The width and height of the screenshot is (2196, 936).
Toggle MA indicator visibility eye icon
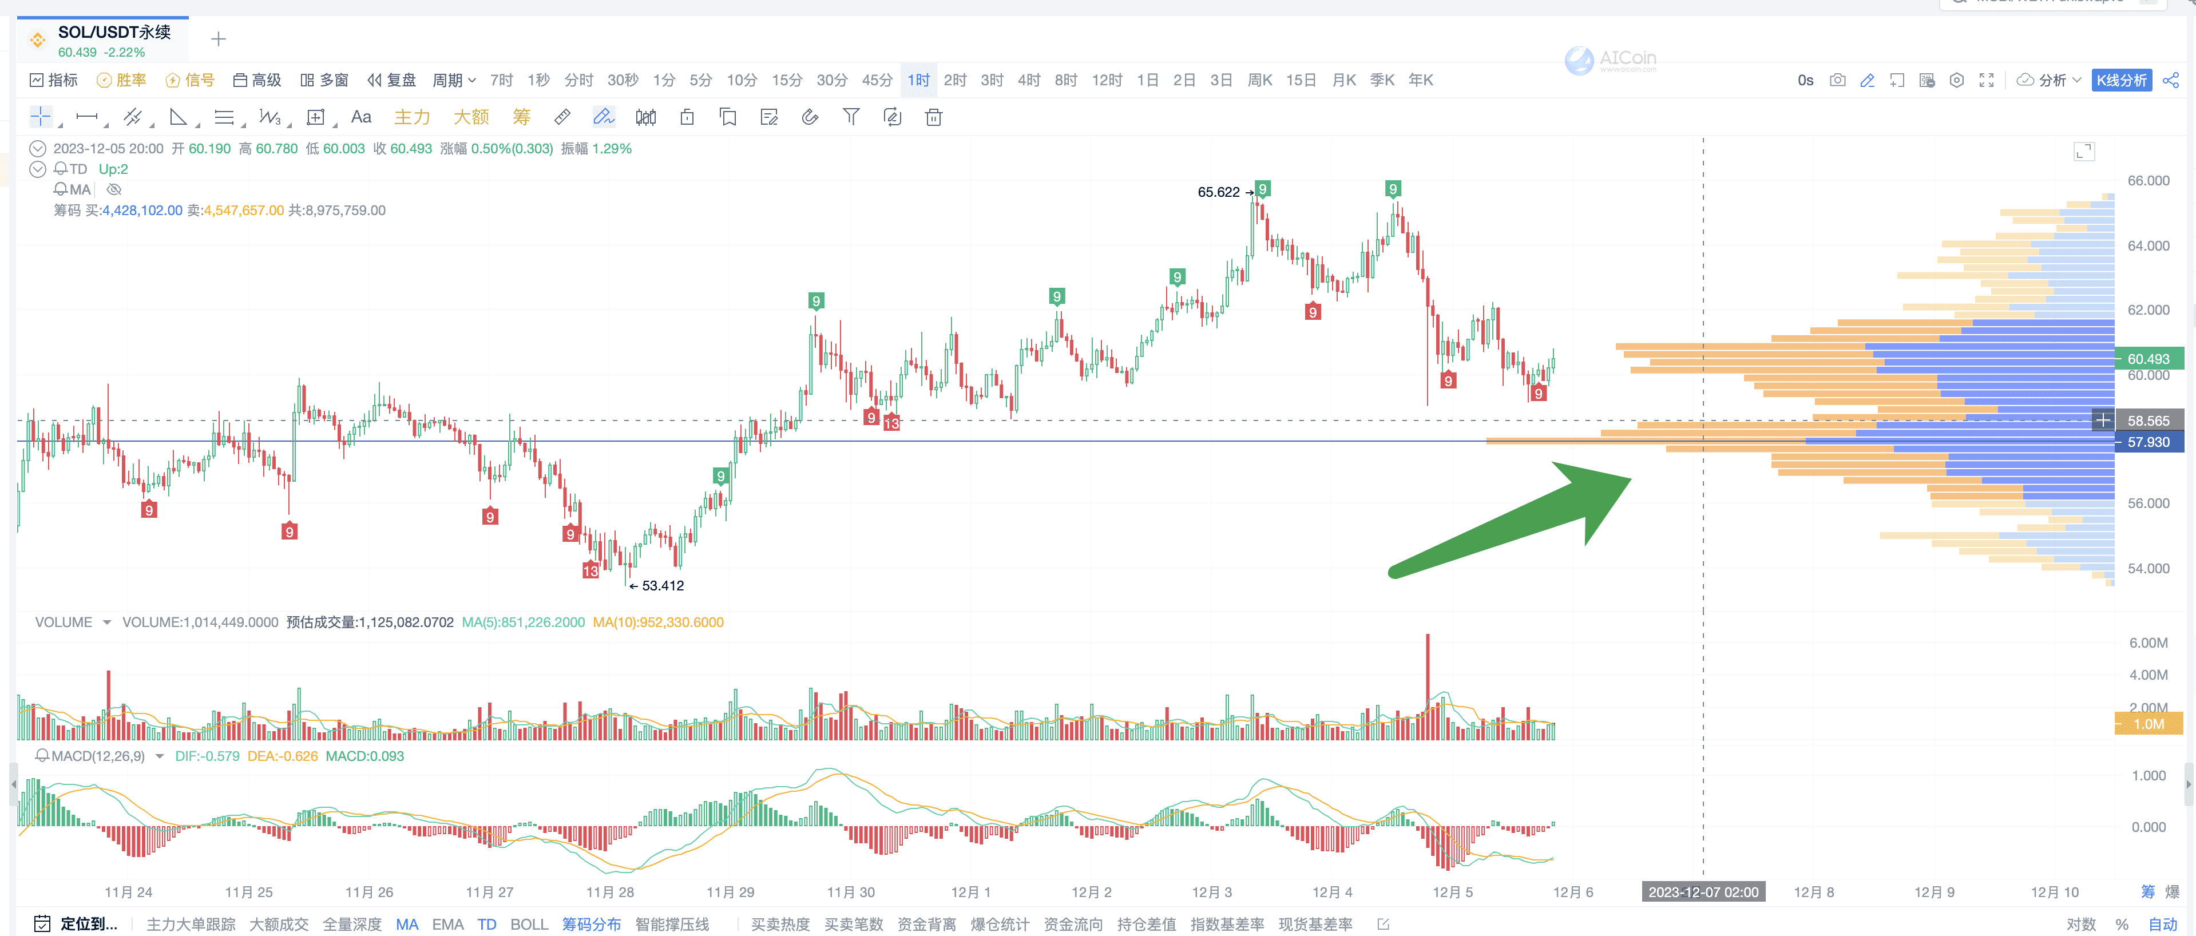point(114,189)
